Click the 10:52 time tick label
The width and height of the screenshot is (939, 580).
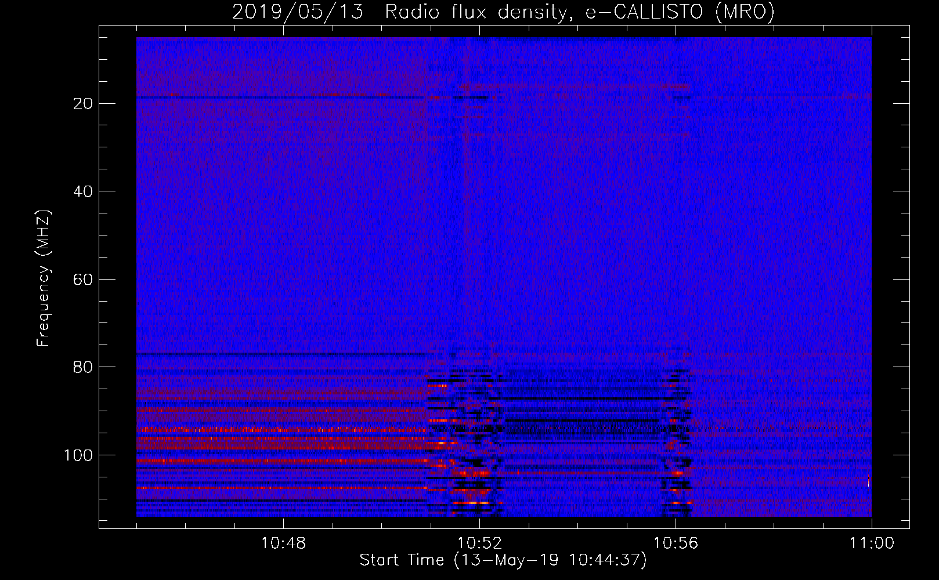point(479,543)
